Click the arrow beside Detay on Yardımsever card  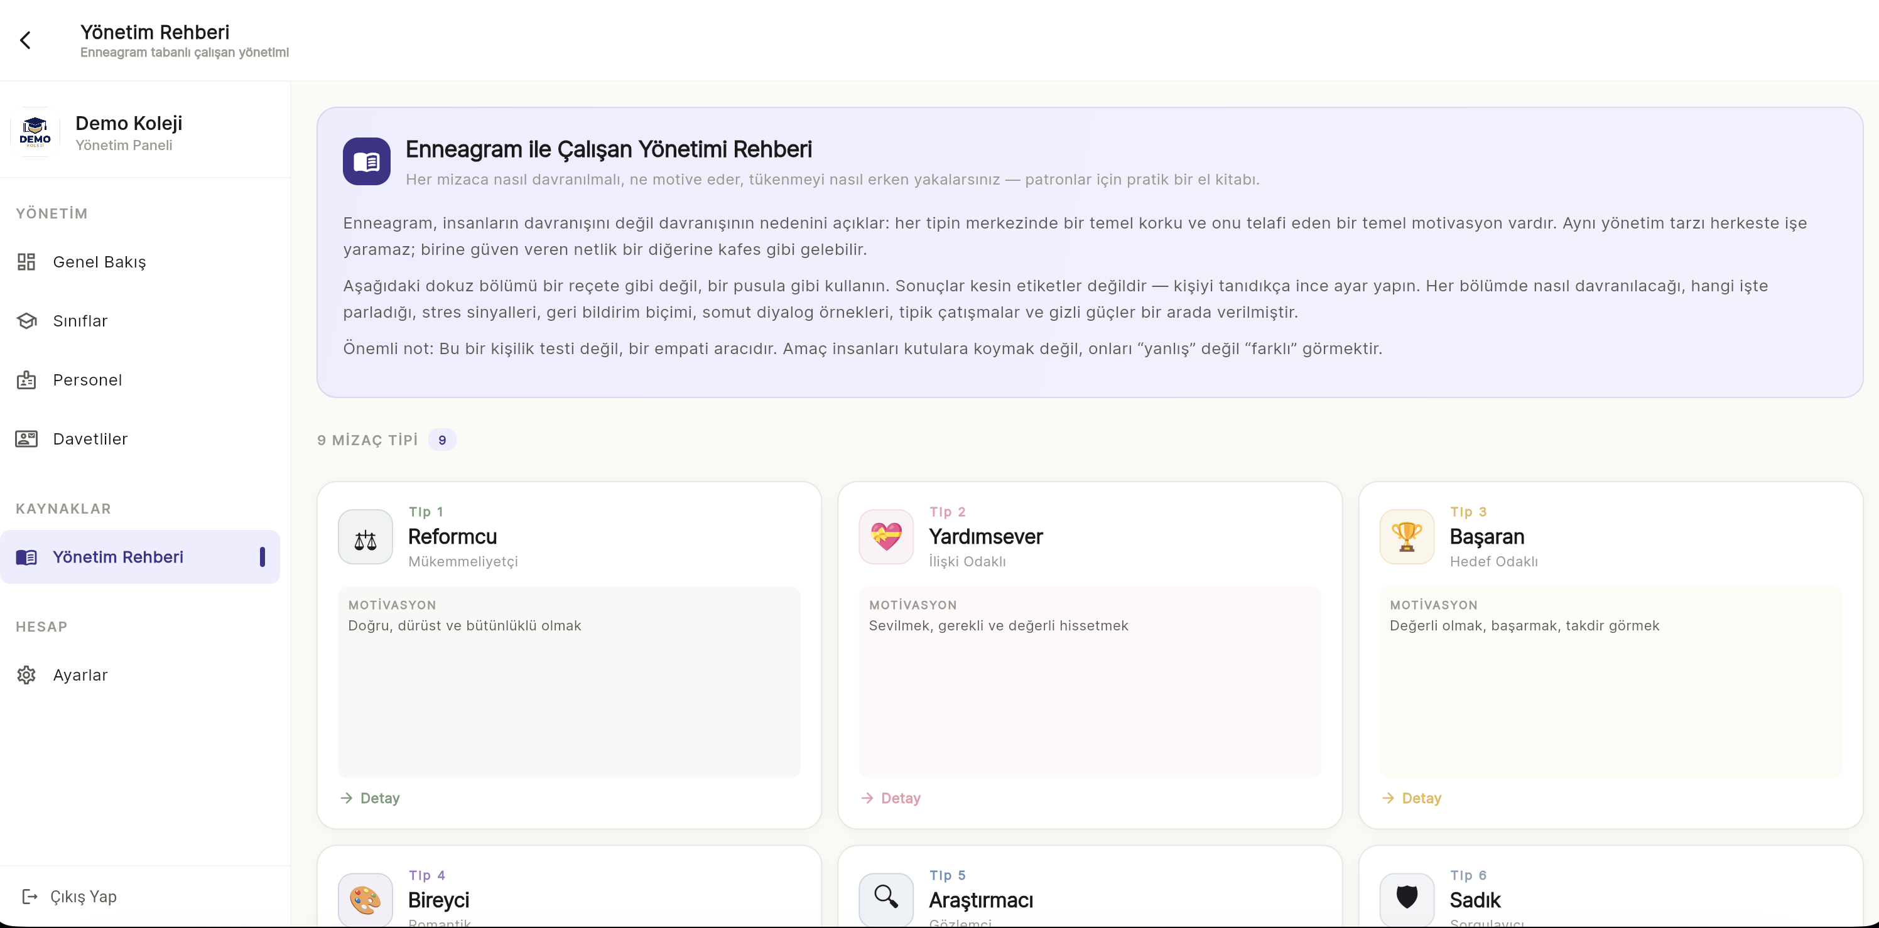click(867, 798)
